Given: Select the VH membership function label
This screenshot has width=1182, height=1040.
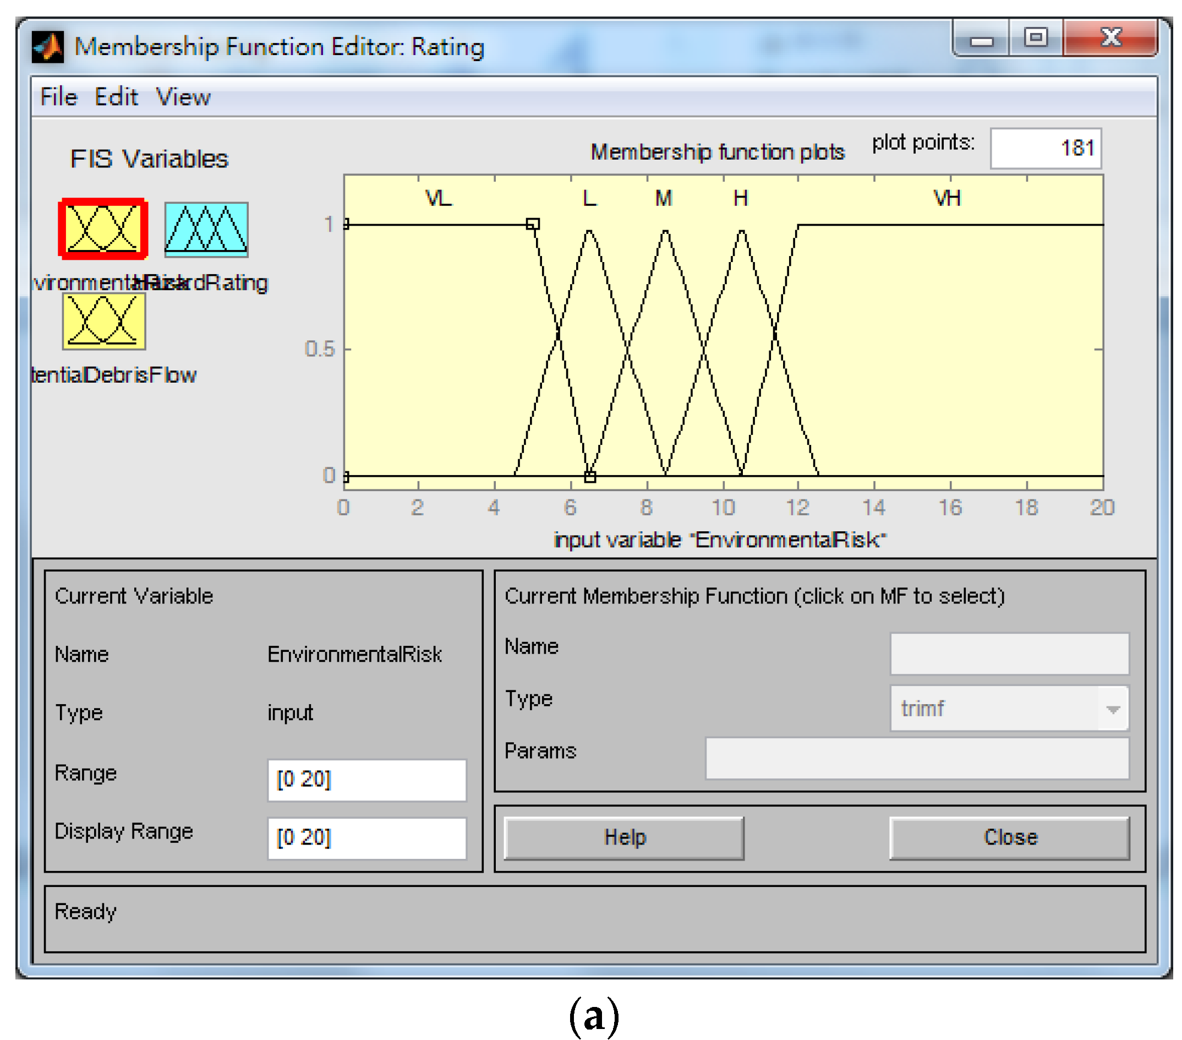Looking at the screenshot, I should pyautogui.click(x=946, y=198).
